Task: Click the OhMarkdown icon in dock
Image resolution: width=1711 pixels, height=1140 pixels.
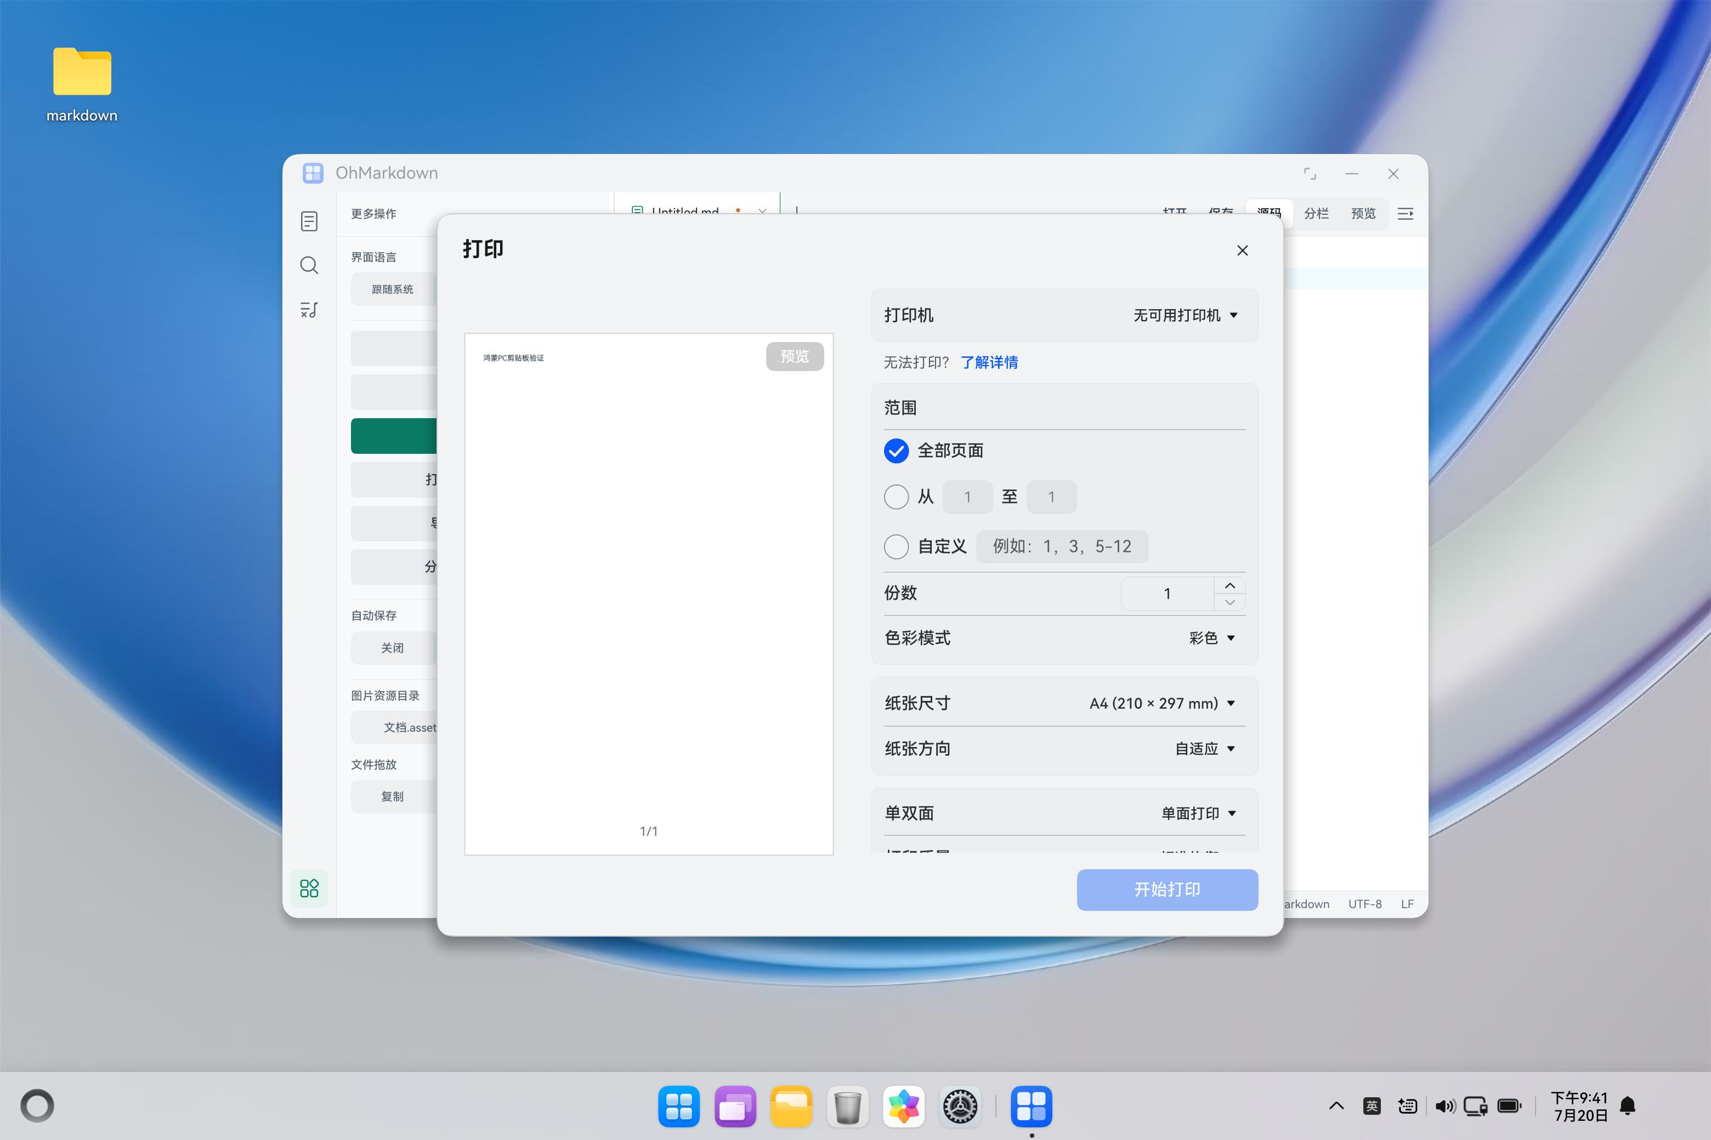Action: [x=1032, y=1107]
